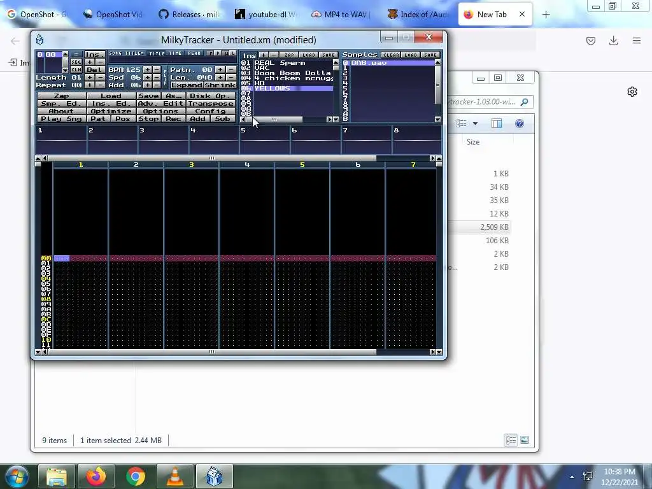Add an instrument with Ins plus button
This screenshot has height=489, width=652.
click(263, 55)
